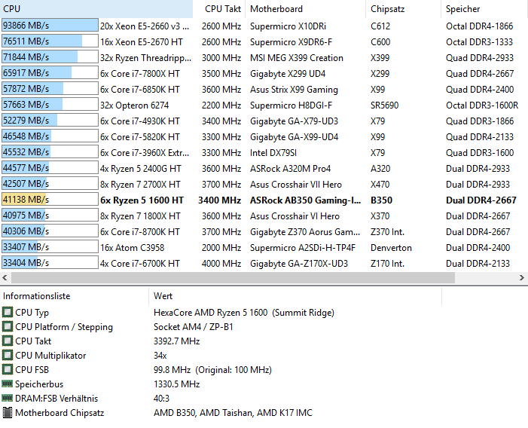Sort by the Motherboard column header
The height and width of the screenshot is (428, 528).
point(306,9)
